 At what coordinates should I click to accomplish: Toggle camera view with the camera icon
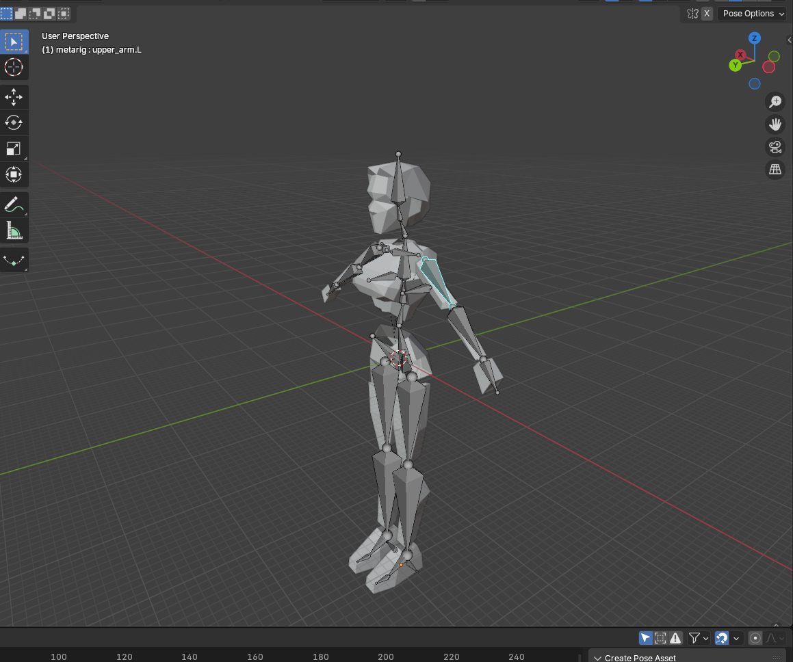pyautogui.click(x=775, y=147)
